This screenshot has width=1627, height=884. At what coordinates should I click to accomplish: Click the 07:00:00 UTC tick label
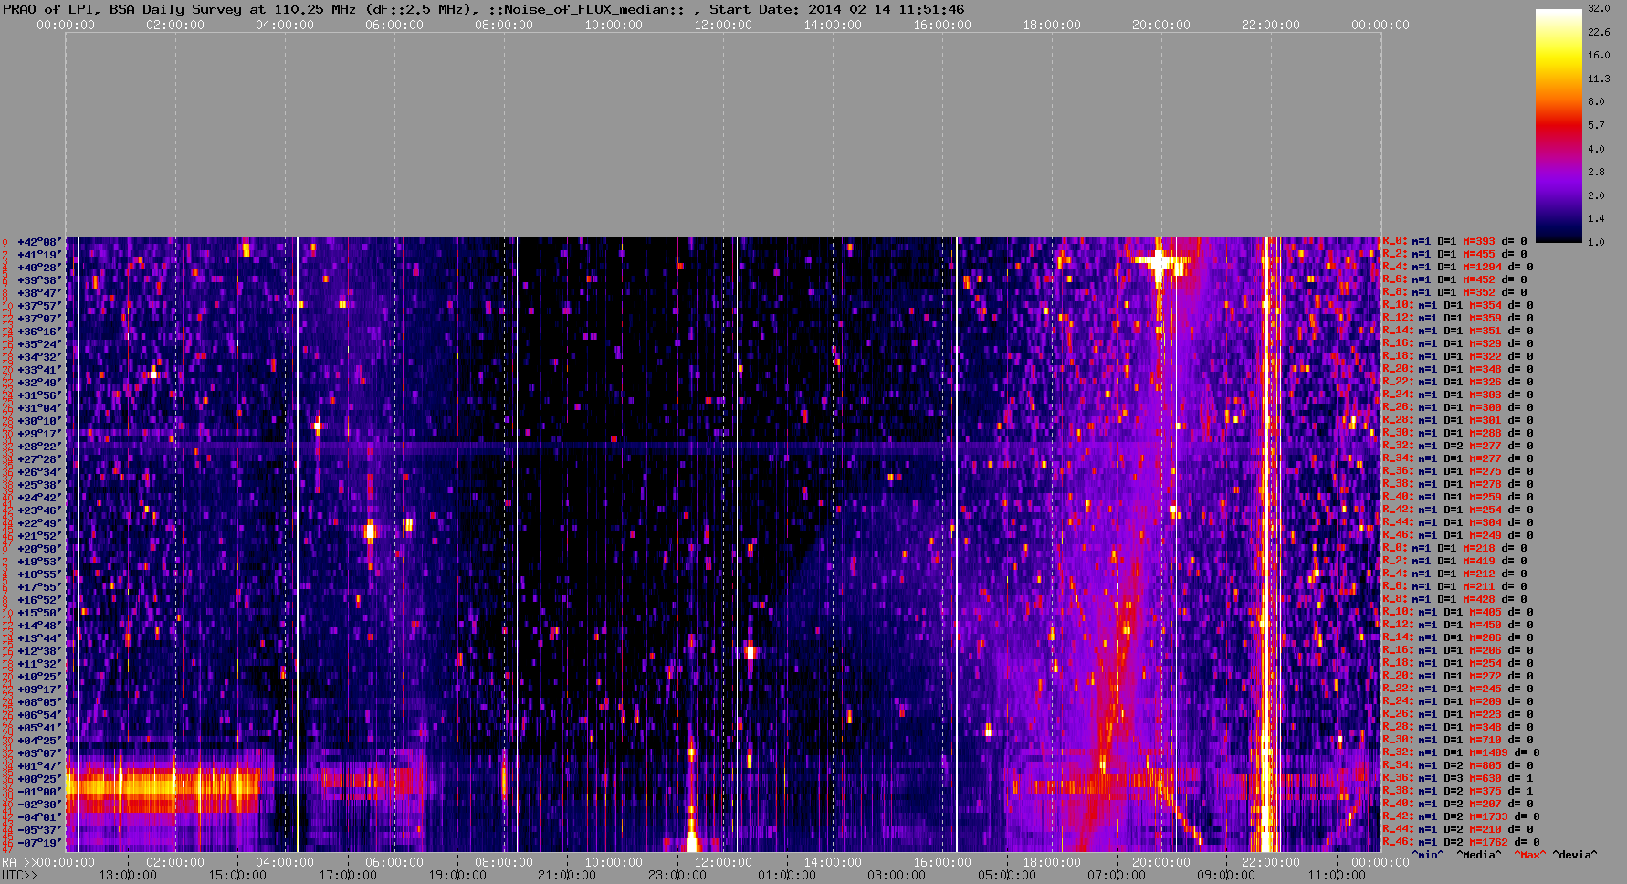coord(1117,875)
